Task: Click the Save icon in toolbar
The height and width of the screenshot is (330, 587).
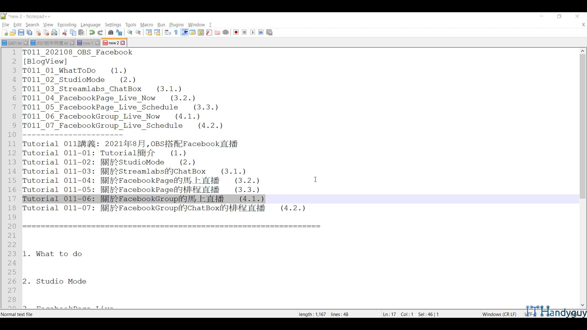Action: (x=21, y=33)
